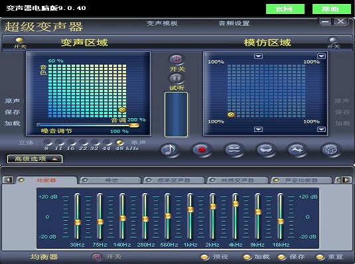Click the nickvoice mask icon

(266, 150)
